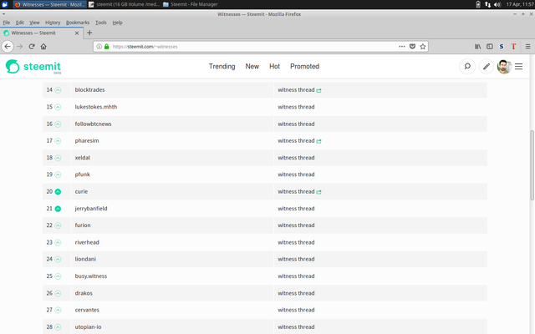535x334 pixels.
Task: Open the Firefox application menu
Action: pyautogui.click(x=527, y=47)
